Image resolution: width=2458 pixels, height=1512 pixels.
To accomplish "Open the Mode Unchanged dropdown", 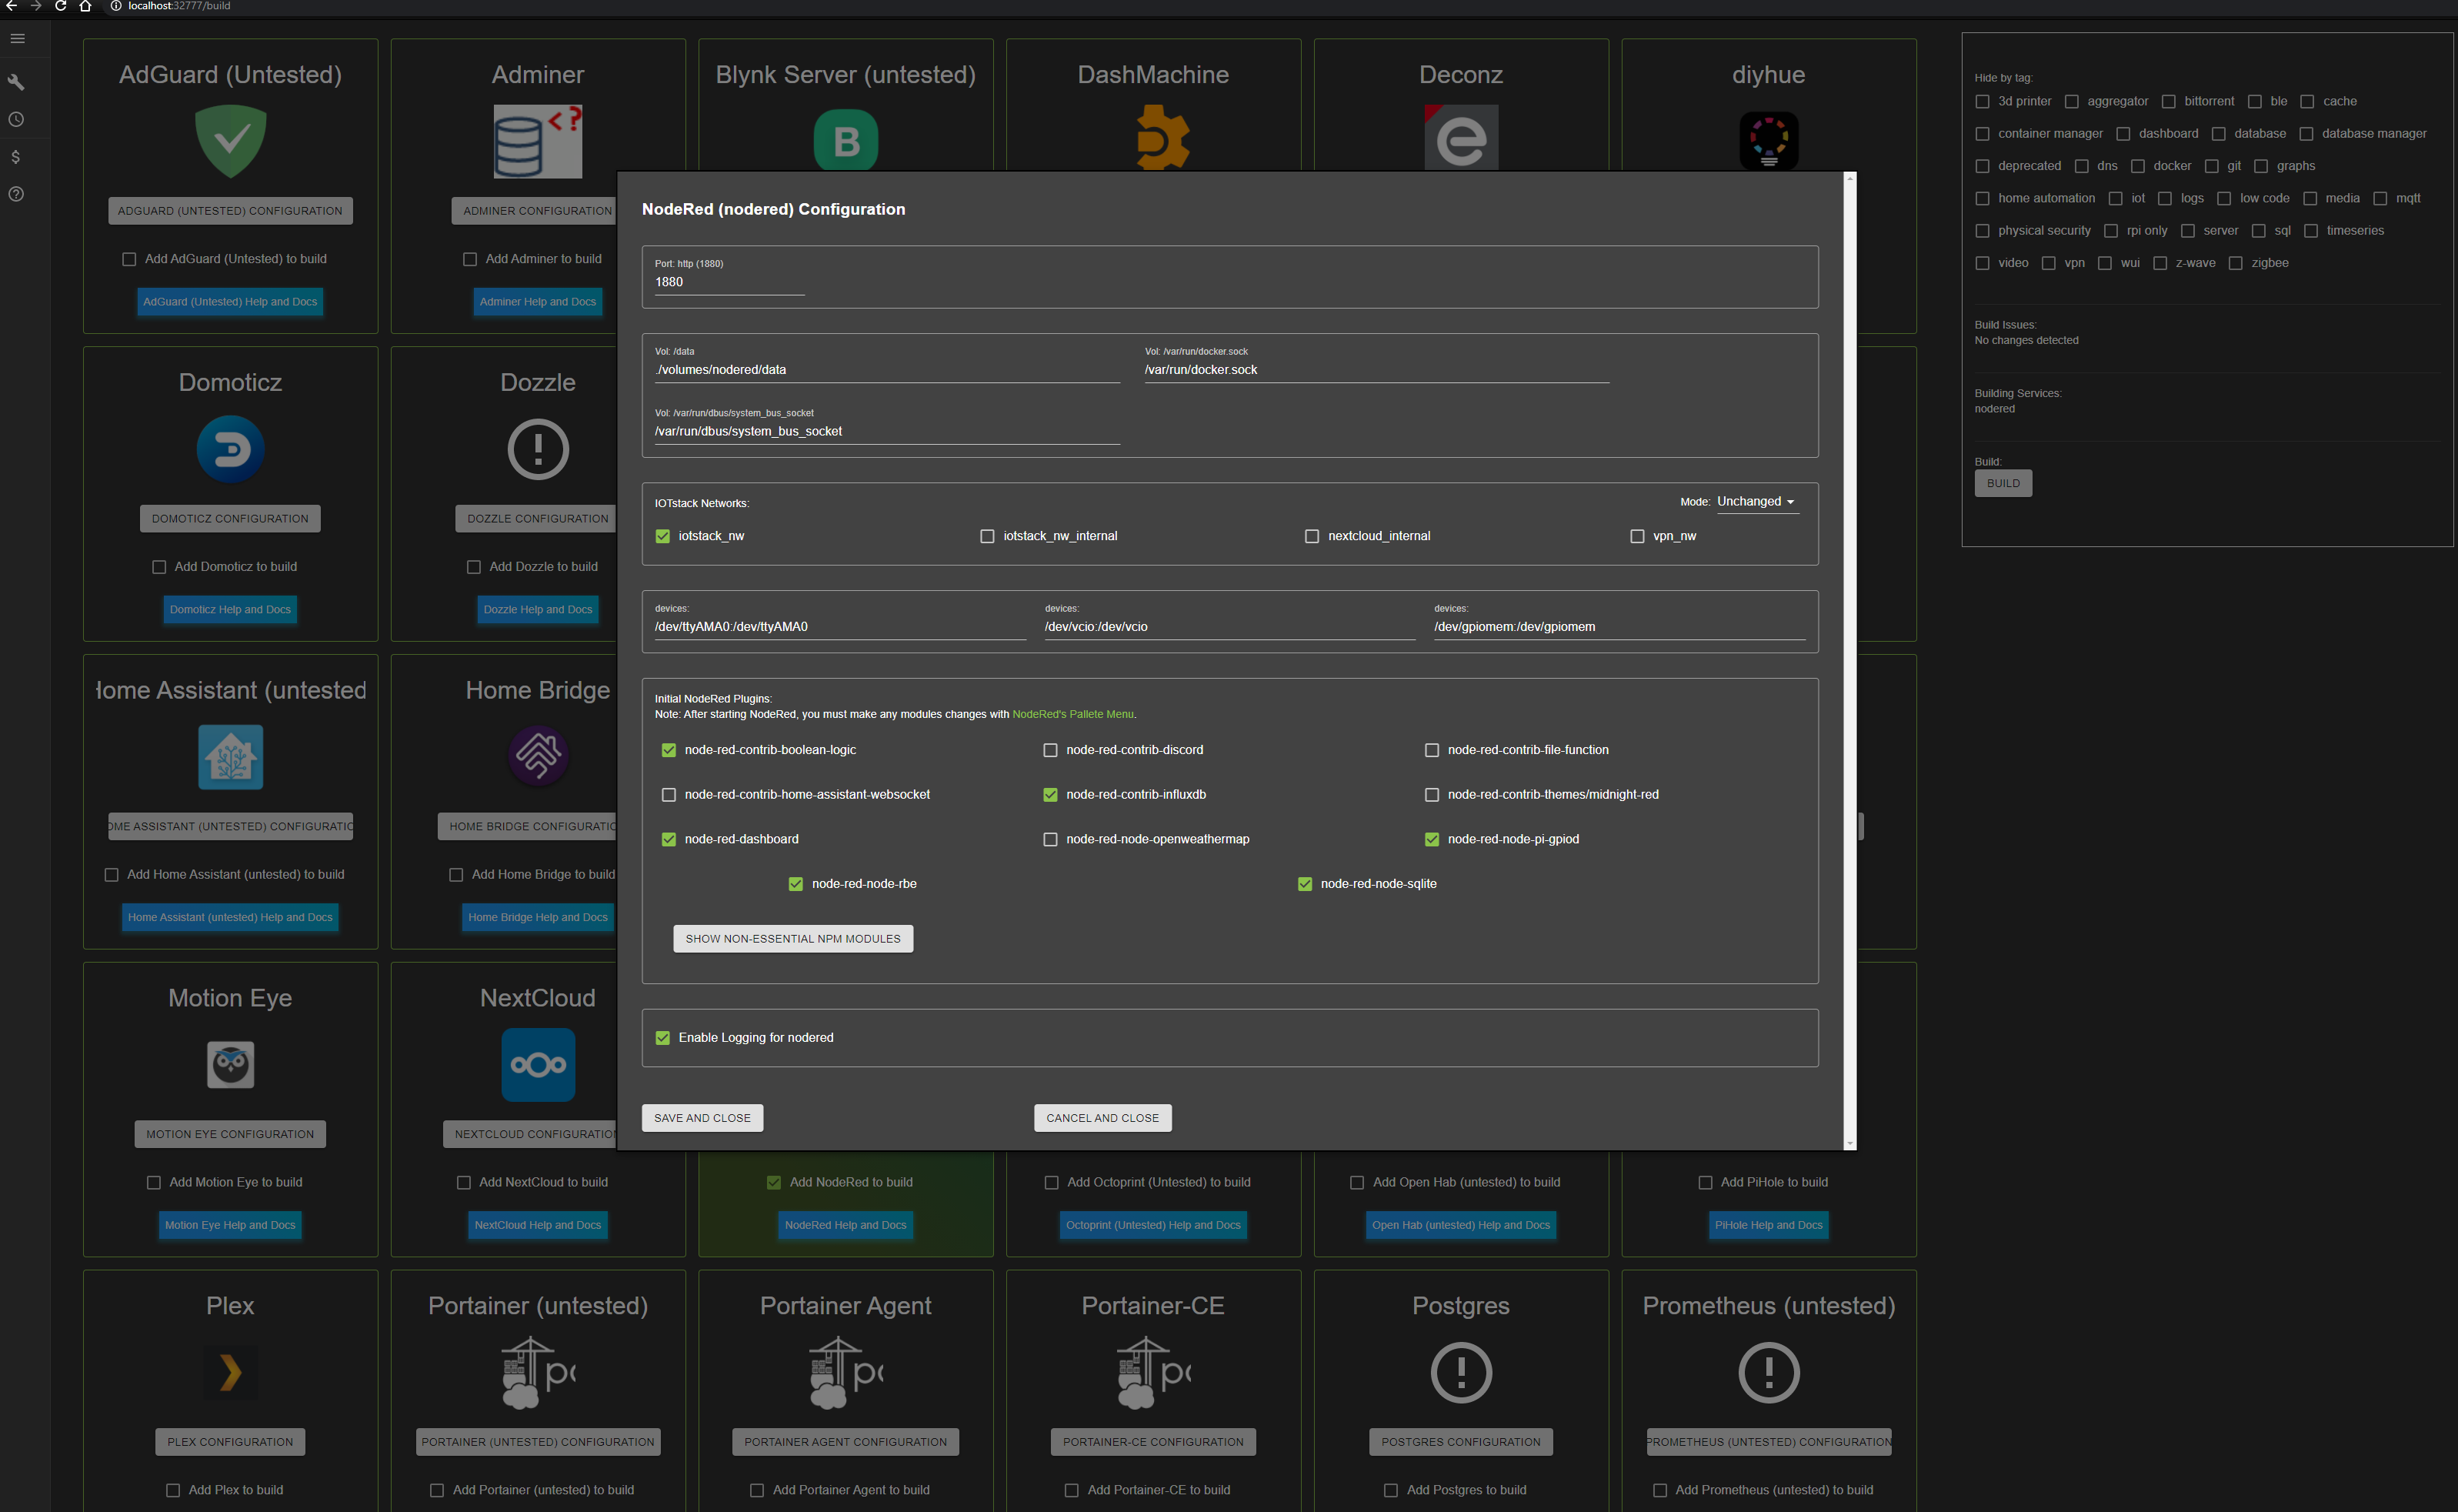I will tap(1756, 502).
